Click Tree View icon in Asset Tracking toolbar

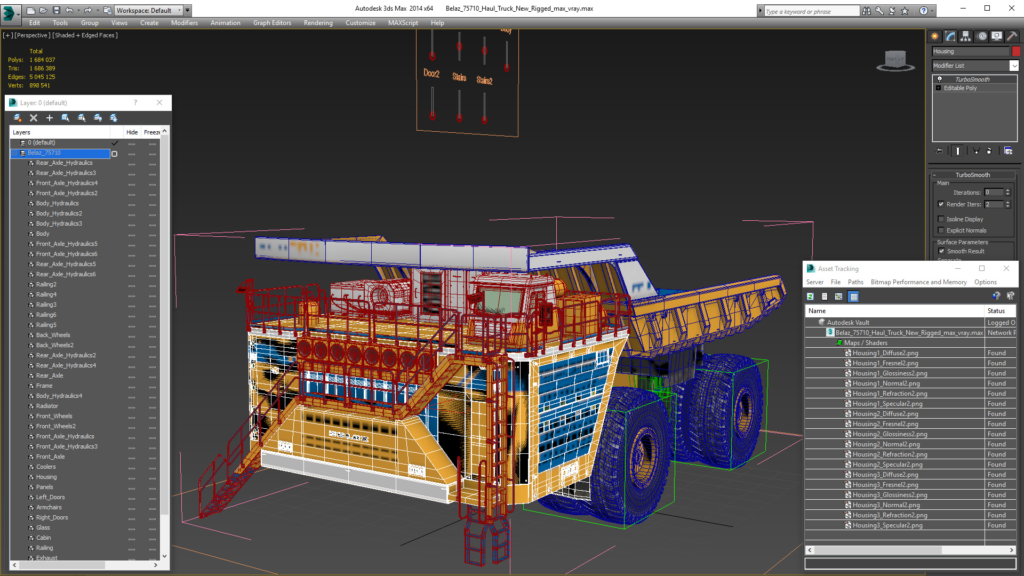(x=839, y=297)
